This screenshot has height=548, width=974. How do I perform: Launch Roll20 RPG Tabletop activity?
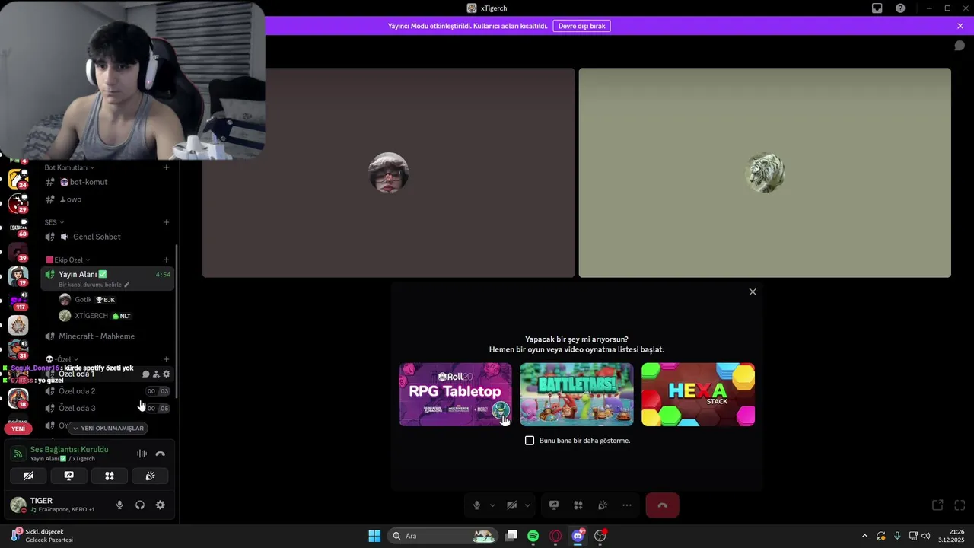(x=455, y=394)
